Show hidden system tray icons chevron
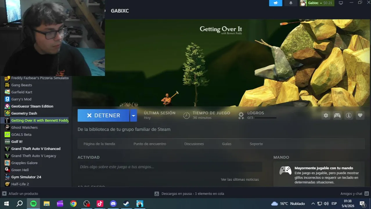This screenshot has width=371, height=209. coord(313,204)
